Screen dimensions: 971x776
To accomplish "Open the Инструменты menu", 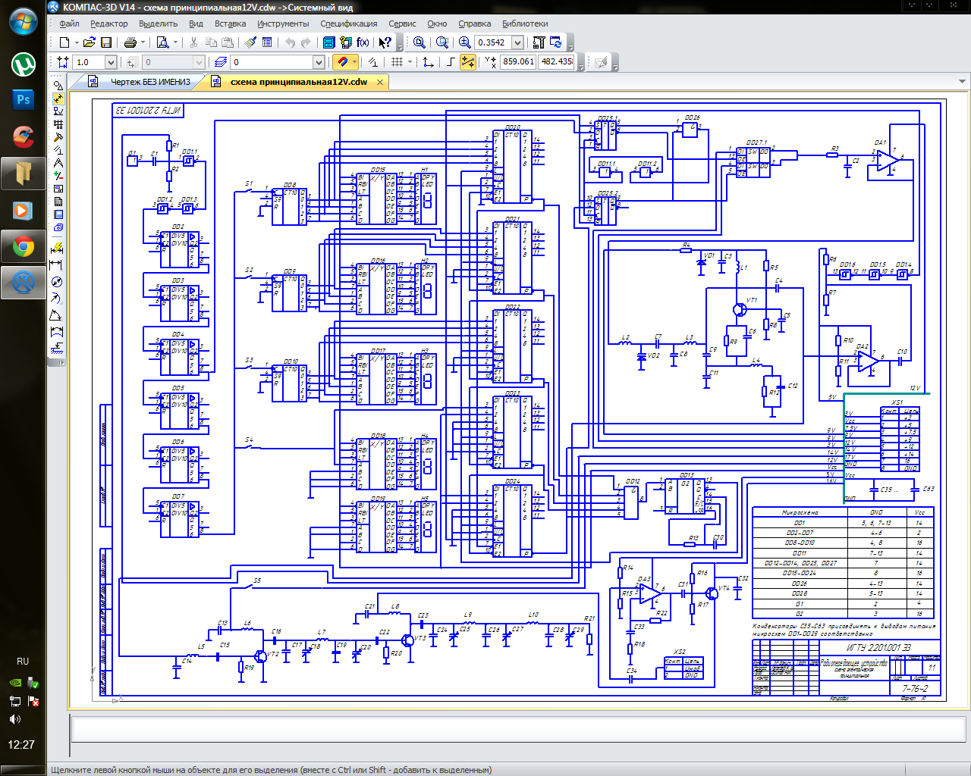I will point(283,23).
